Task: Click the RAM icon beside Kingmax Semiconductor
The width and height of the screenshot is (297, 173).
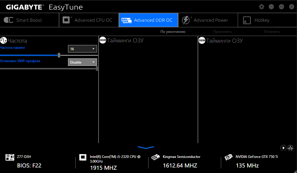Action: (155, 158)
